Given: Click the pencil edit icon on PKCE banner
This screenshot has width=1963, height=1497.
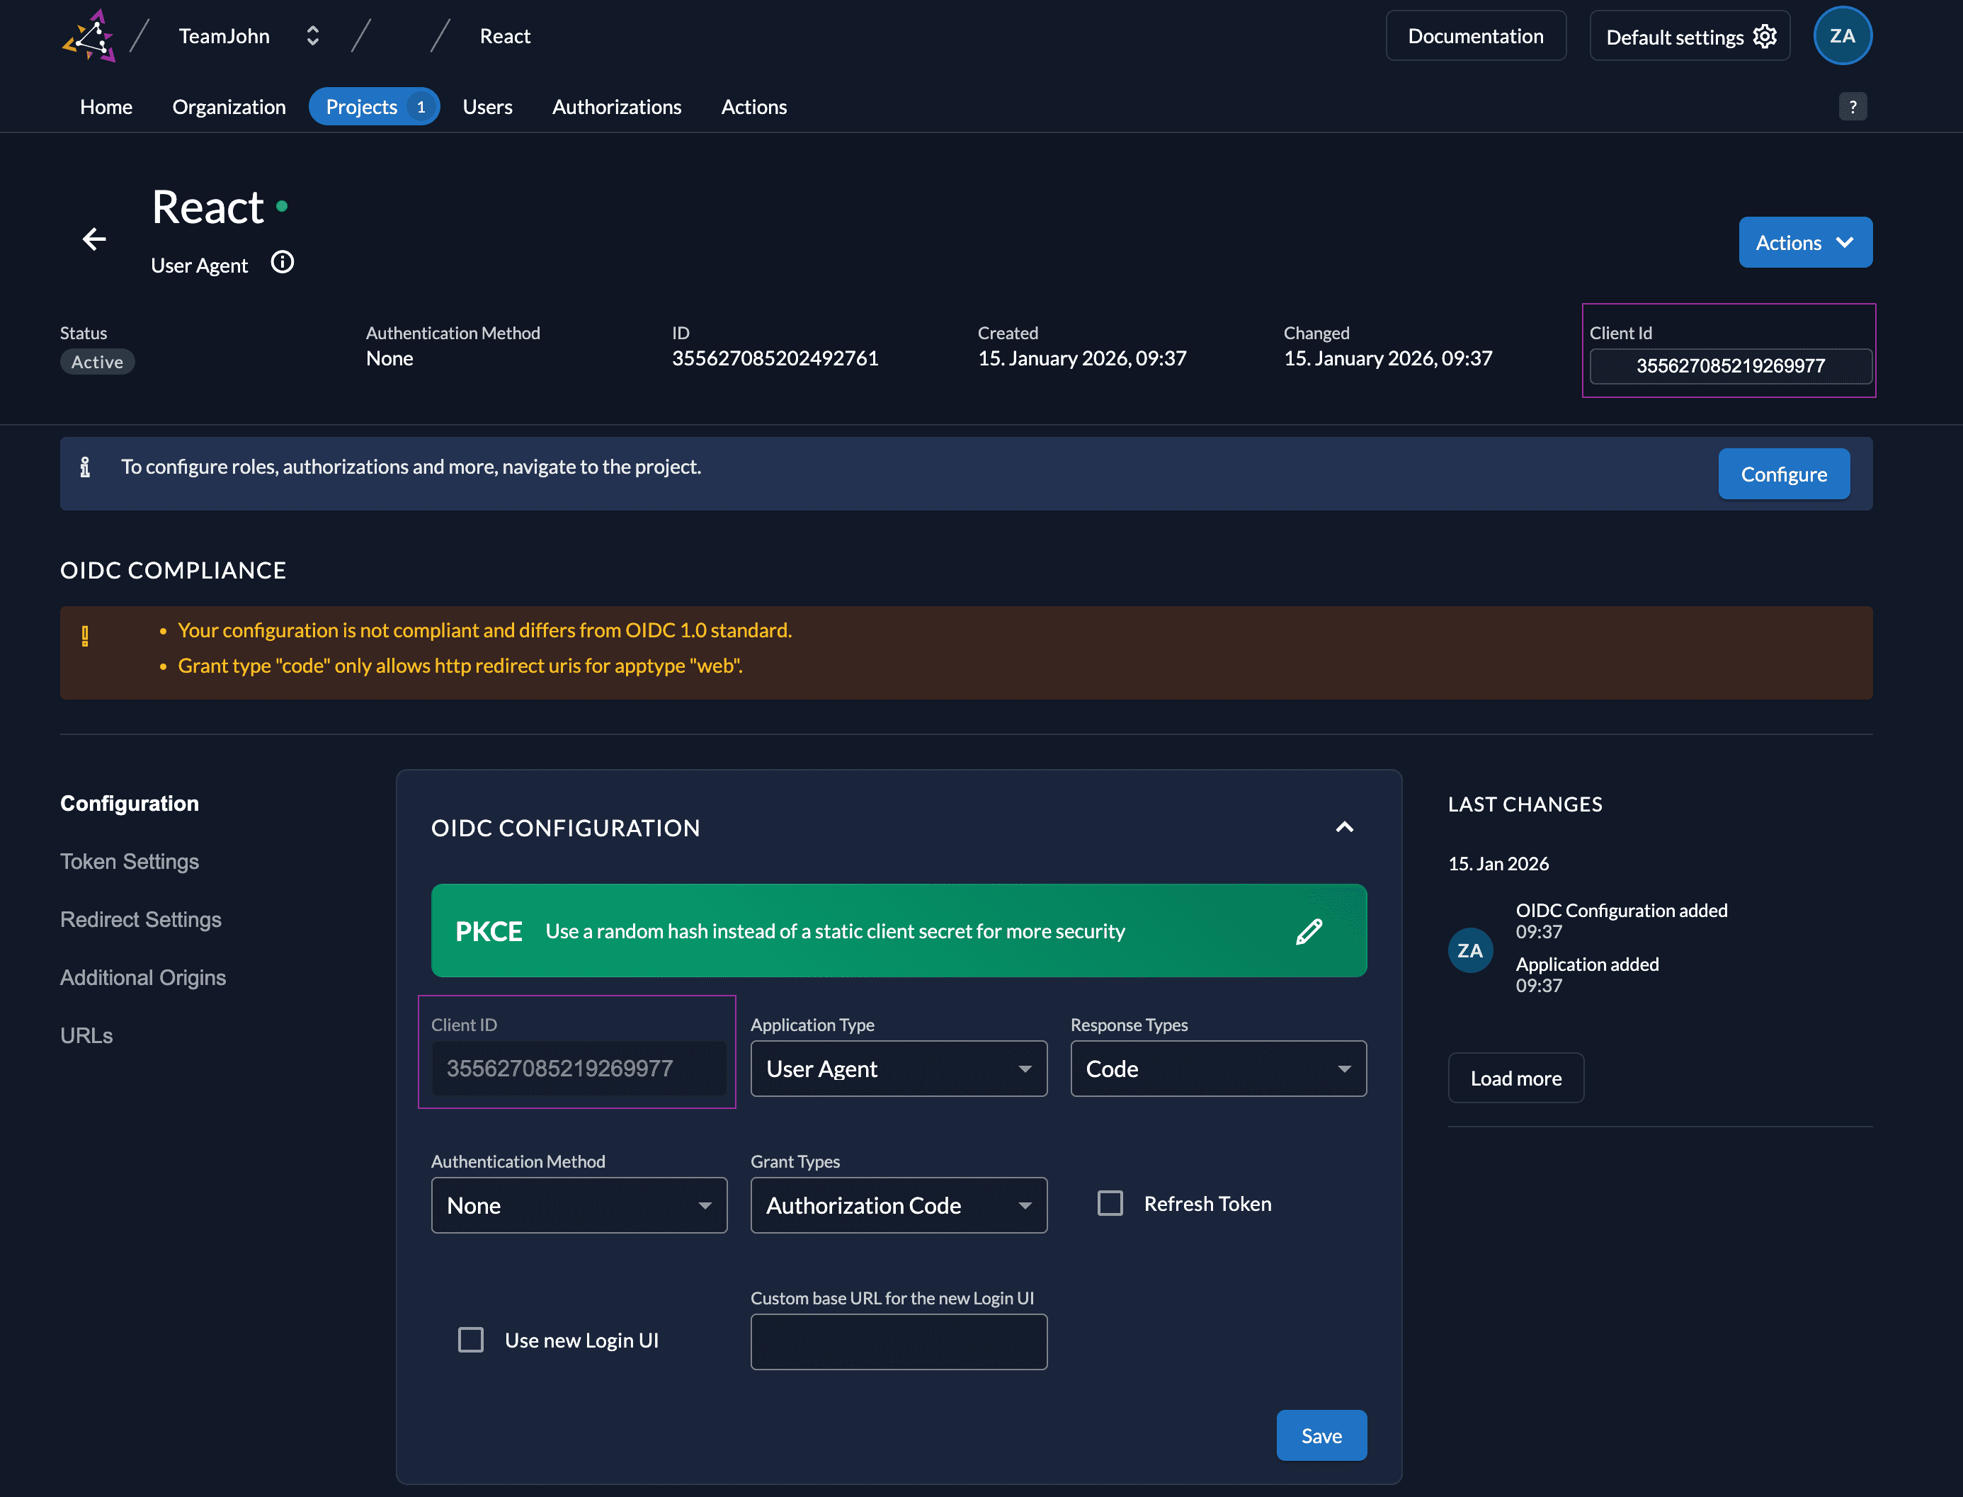Looking at the screenshot, I should point(1308,931).
